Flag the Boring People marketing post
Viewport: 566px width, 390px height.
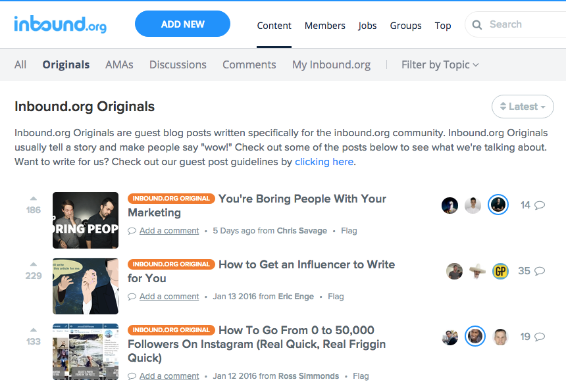click(x=349, y=231)
